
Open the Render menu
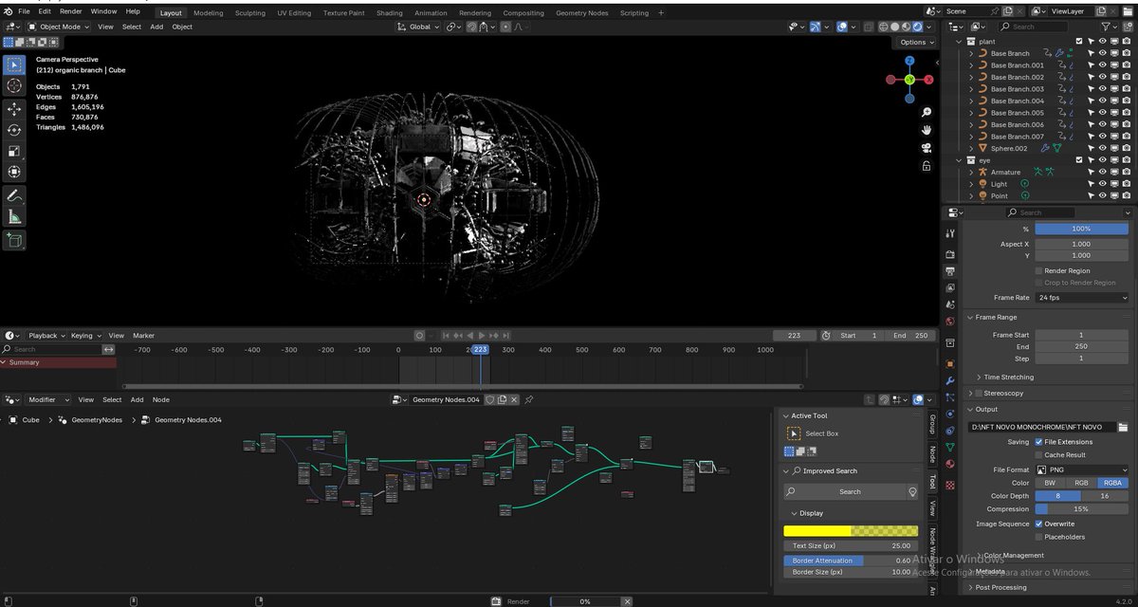(71, 11)
